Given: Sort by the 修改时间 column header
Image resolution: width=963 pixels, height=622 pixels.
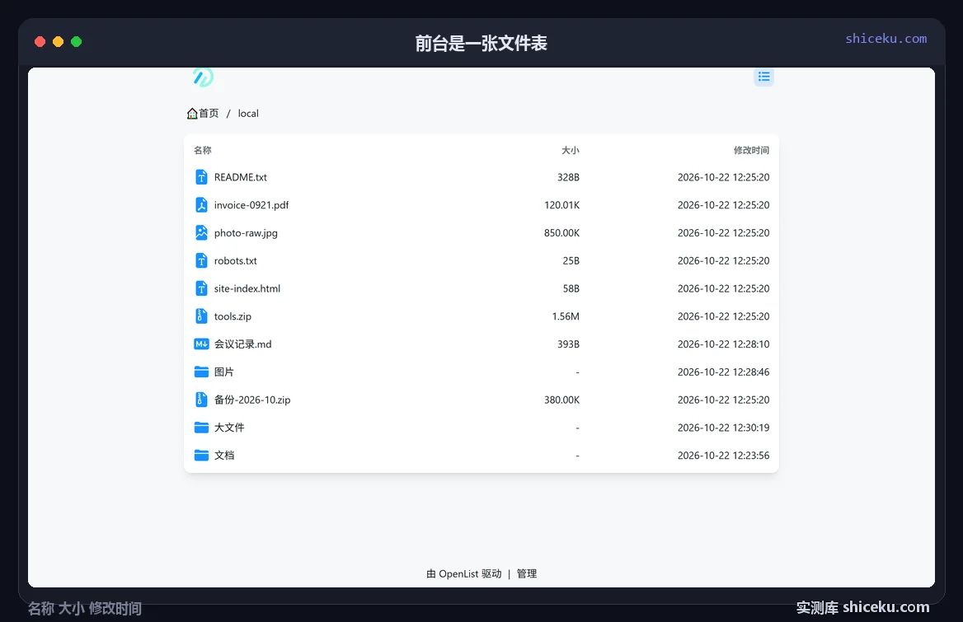Looking at the screenshot, I should [751, 150].
